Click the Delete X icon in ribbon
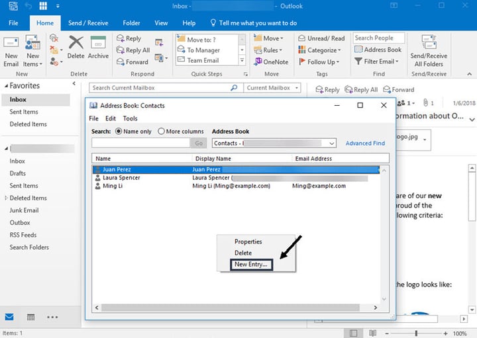The image size is (477, 338). coord(76,42)
